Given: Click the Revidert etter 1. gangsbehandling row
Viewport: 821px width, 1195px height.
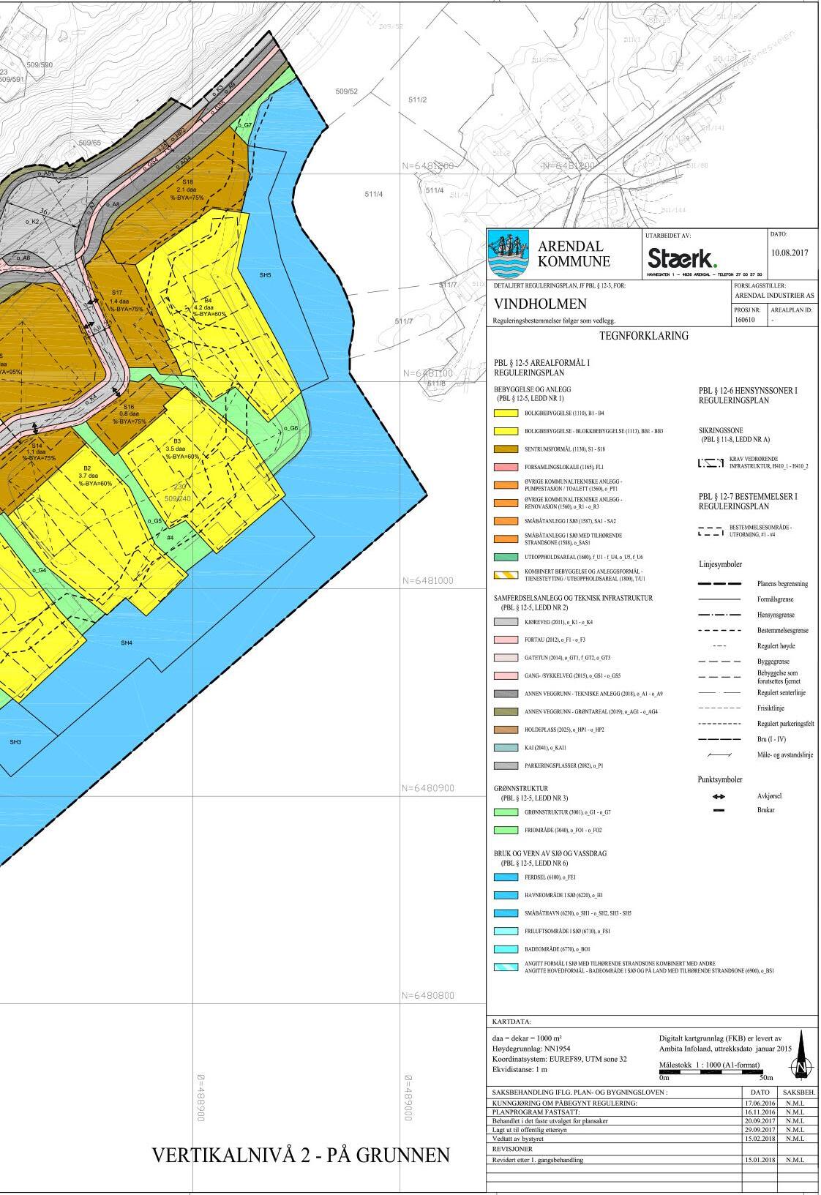Looking at the screenshot, I should click(651, 1159).
